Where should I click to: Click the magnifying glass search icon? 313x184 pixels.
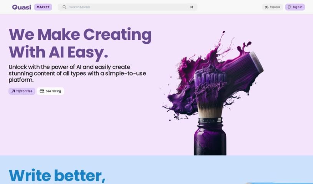[x=64, y=7]
